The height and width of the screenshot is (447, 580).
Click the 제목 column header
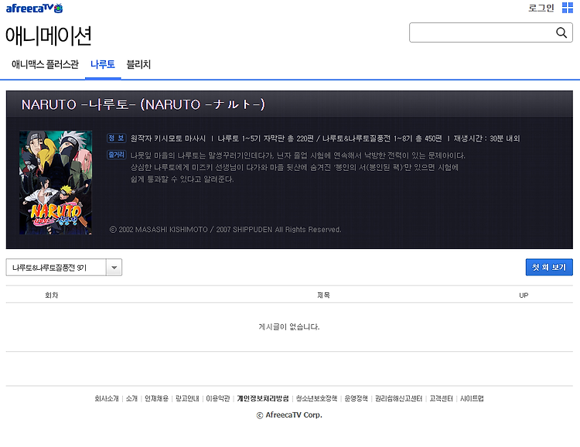[x=323, y=295]
